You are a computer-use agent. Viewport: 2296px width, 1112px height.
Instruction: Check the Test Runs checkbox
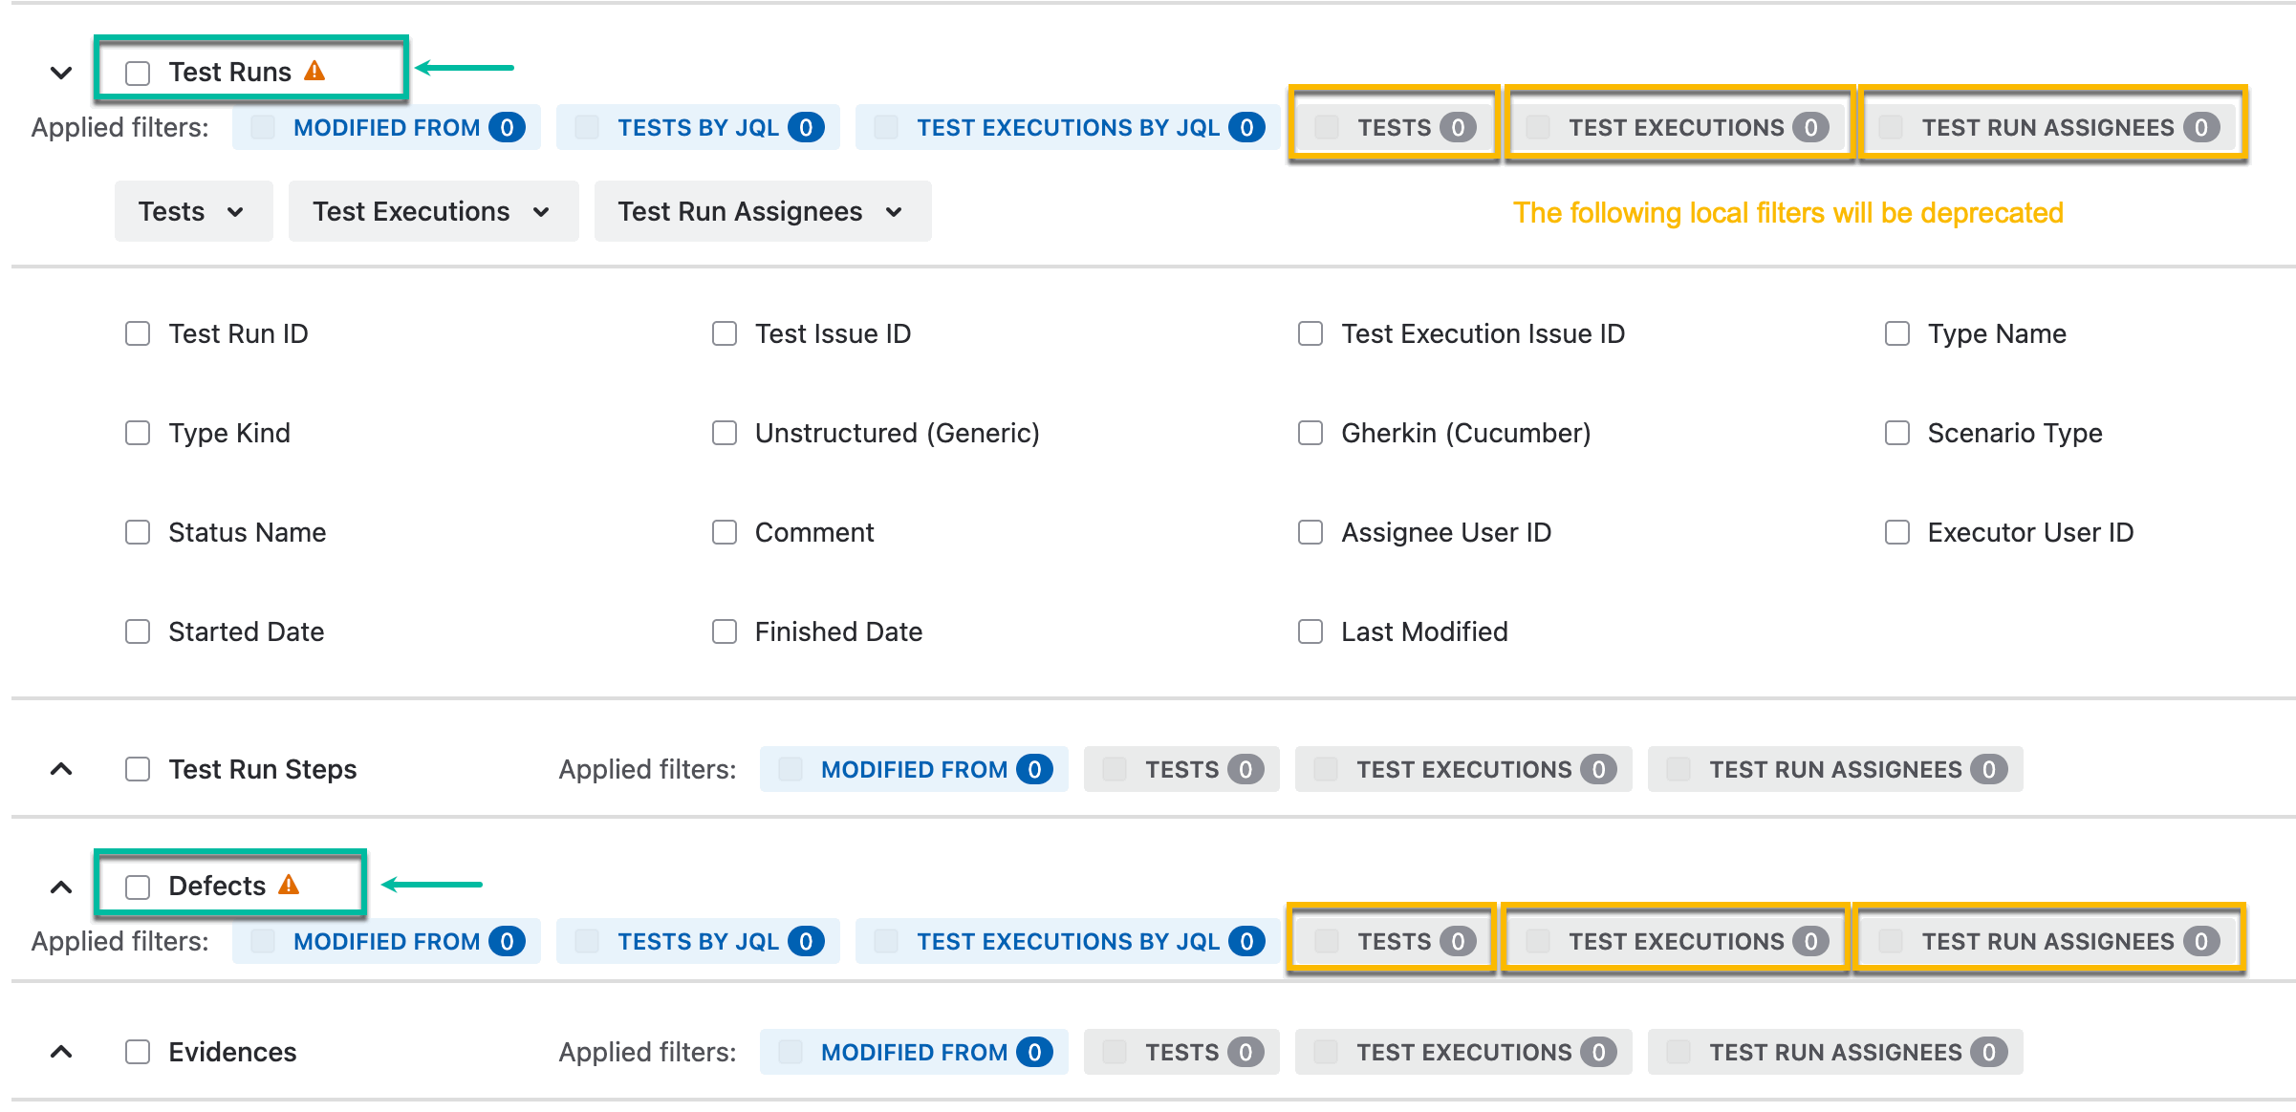(x=138, y=73)
